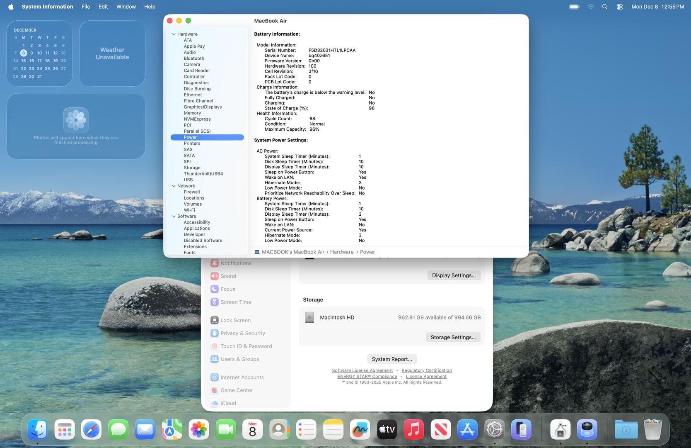The image size is (691, 448).
Task: Collapse the Hardware section chevron
Action: coord(174,34)
